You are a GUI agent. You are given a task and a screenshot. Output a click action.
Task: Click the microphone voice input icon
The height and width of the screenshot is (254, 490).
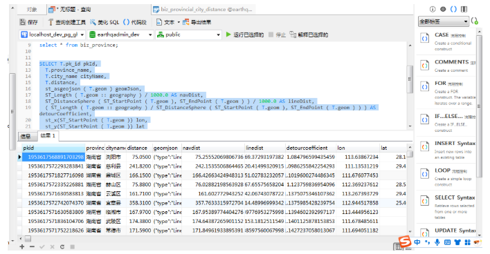(437, 242)
